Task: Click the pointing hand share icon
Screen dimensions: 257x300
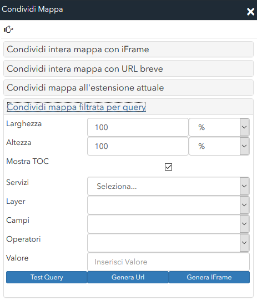Action: [x=8, y=29]
